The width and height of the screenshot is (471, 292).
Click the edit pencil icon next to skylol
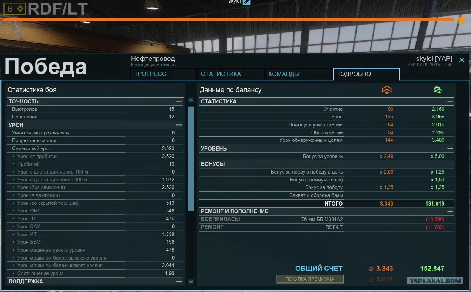(246, 2)
